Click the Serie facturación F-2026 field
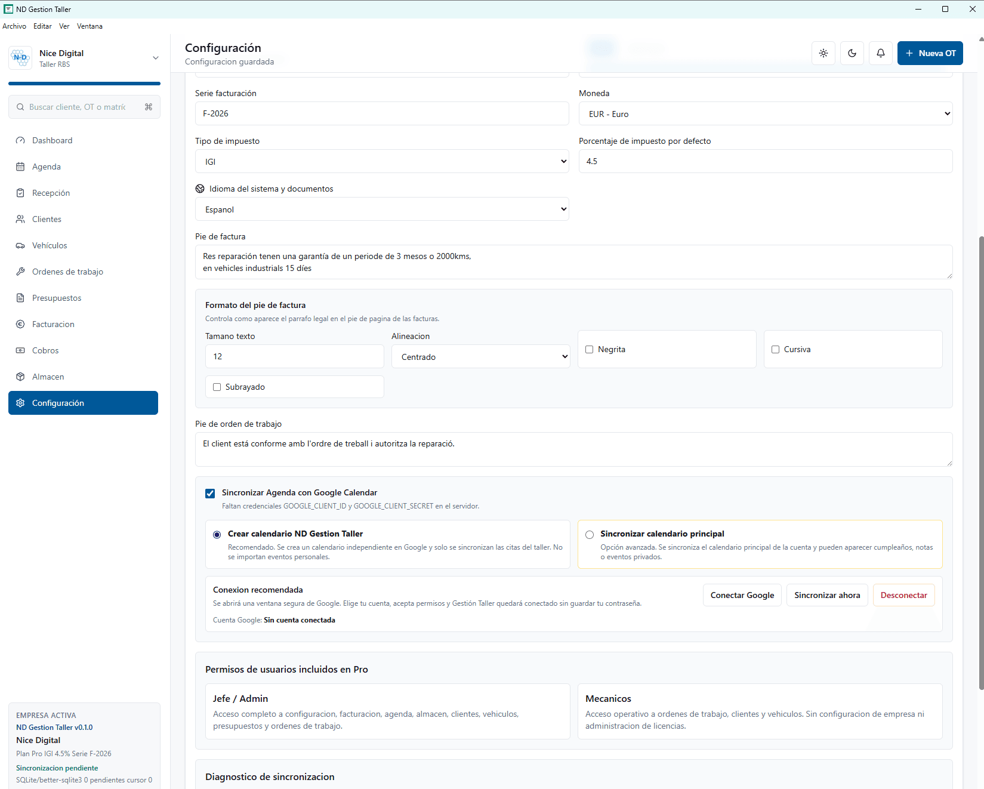This screenshot has width=984, height=789. point(382,113)
